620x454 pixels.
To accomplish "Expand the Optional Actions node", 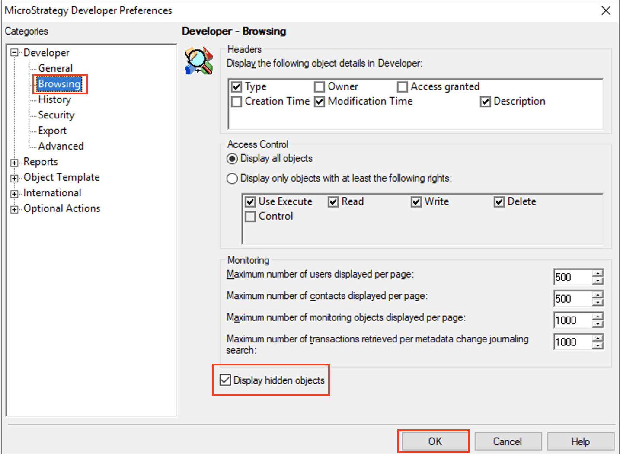I will coord(15,209).
